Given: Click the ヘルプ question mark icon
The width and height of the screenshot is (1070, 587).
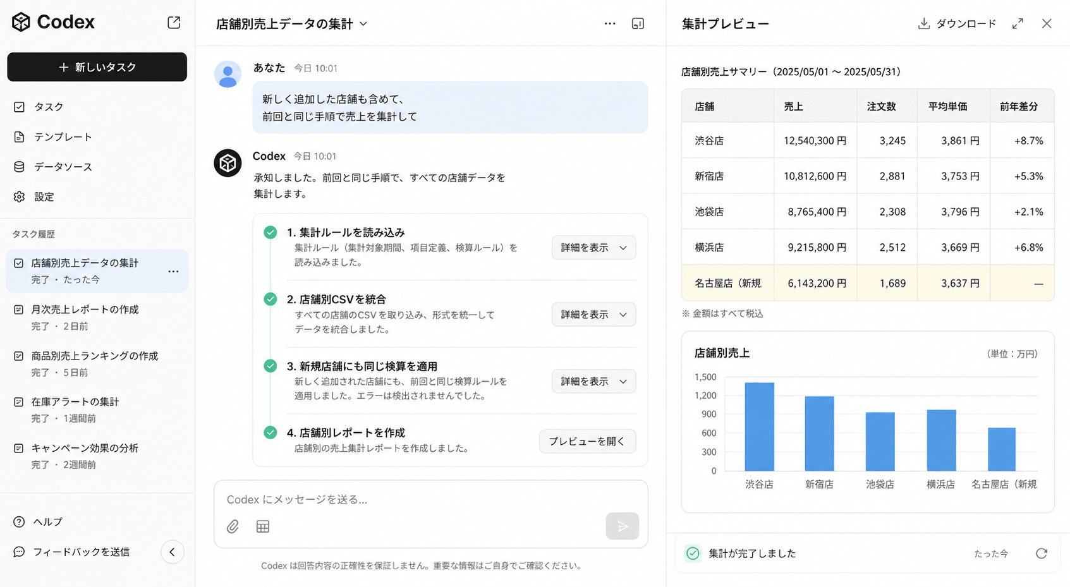Looking at the screenshot, I should click(x=19, y=522).
